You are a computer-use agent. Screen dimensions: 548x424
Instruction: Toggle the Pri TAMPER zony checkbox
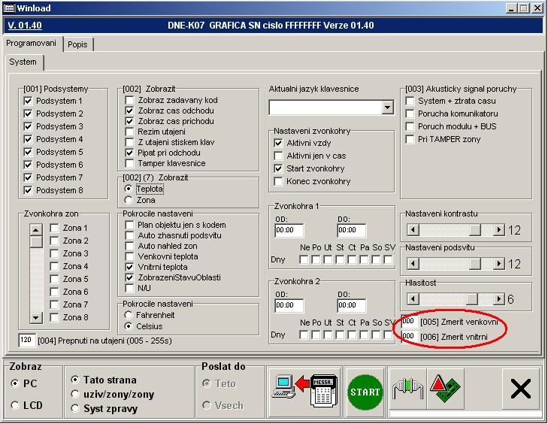[x=410, y=139]
